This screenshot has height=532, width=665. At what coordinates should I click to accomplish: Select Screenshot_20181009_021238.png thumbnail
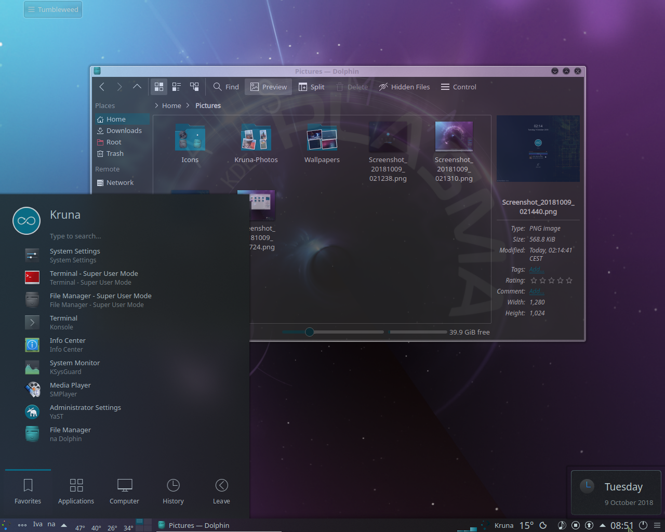pyautogui.click(x=388, y=137)
